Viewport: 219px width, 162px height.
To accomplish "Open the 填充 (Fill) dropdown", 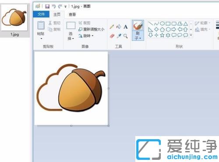I will [x=202, y=29].
